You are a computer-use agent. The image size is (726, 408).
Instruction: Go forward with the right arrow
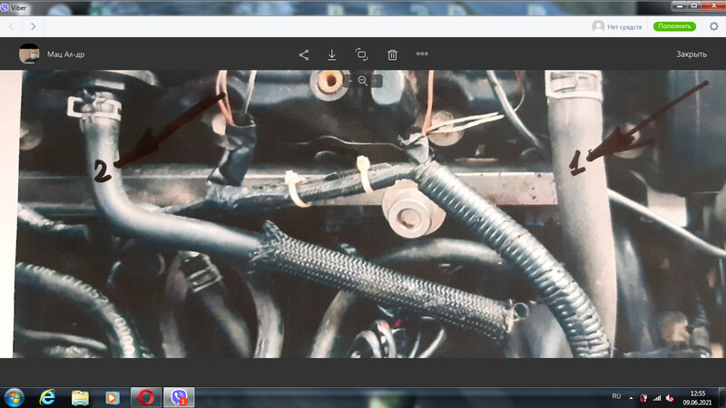(34, 27)
